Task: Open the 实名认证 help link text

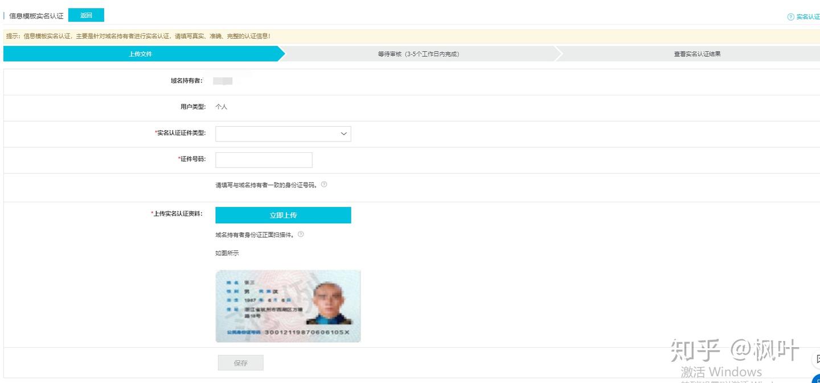Action: pos(807,17)
